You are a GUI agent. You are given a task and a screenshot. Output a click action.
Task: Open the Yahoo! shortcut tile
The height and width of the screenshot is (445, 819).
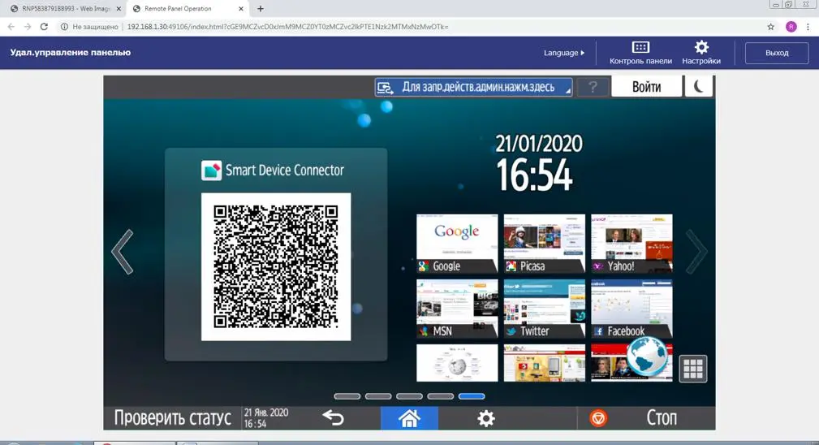(x=631, y=244)
